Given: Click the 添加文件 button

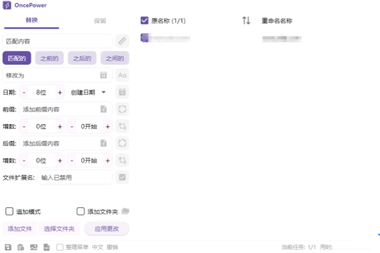Looking at the screenshot, I should coord(19,228).
